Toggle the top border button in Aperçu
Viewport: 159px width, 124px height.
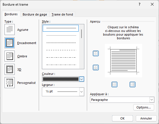coord(96,53)
